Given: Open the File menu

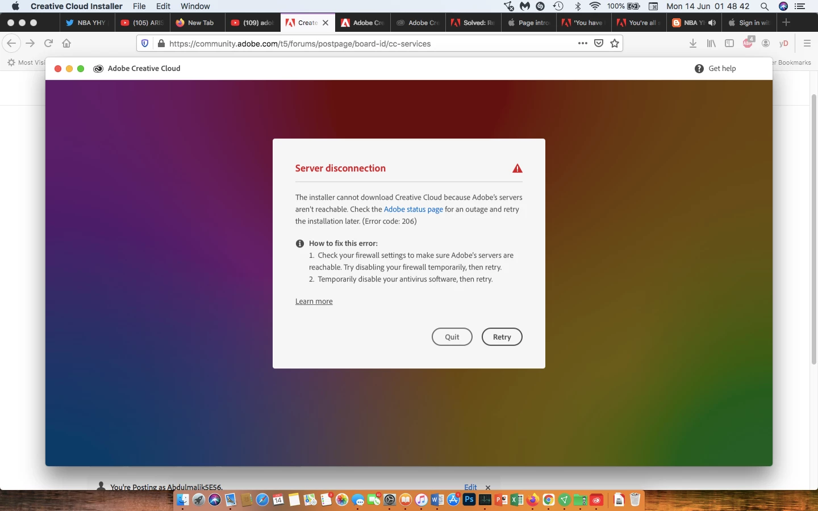Looking at the screenshot, I should (139, 6).
